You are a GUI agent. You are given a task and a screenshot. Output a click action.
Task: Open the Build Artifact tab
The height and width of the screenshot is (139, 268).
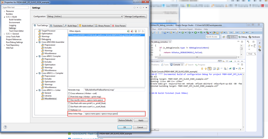[86, 26]
